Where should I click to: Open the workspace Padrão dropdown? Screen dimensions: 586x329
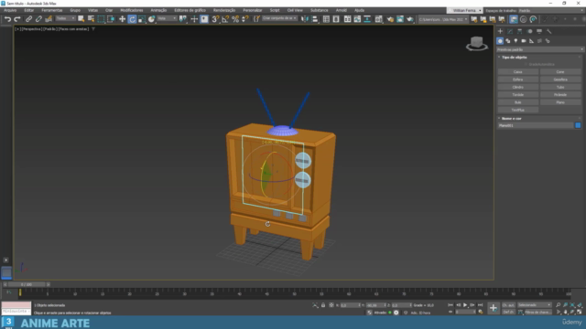point(550,10)
